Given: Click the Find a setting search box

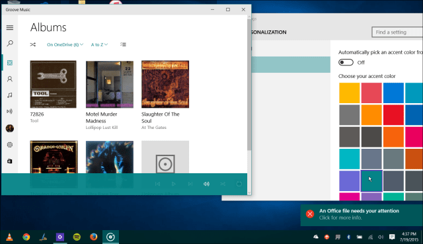Looking at the screenshot, I should (x=397, y=32).
